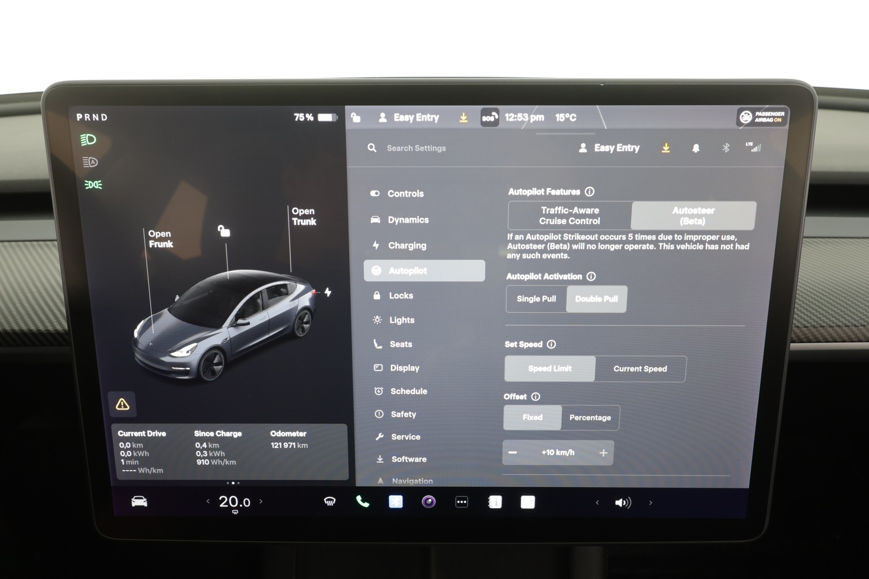Viewport: 869px width, 579px height.
Task: Open the warning triangle alert
Action: click(122, 404)
